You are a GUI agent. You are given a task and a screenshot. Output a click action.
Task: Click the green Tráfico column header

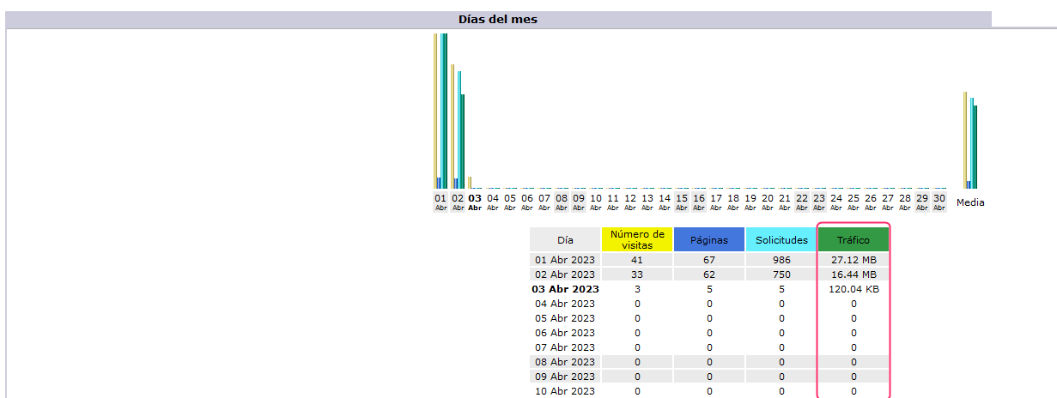(x=853, y=240)
